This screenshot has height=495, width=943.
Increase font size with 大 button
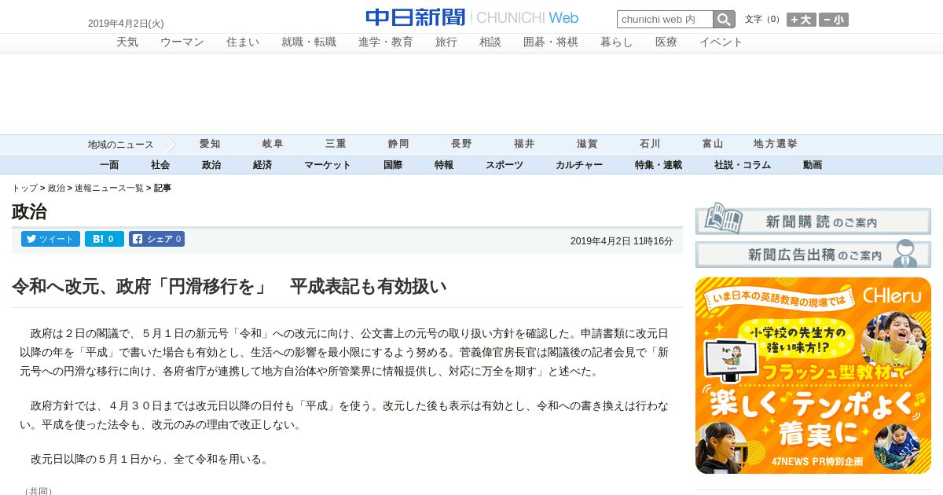click(802, 20)
